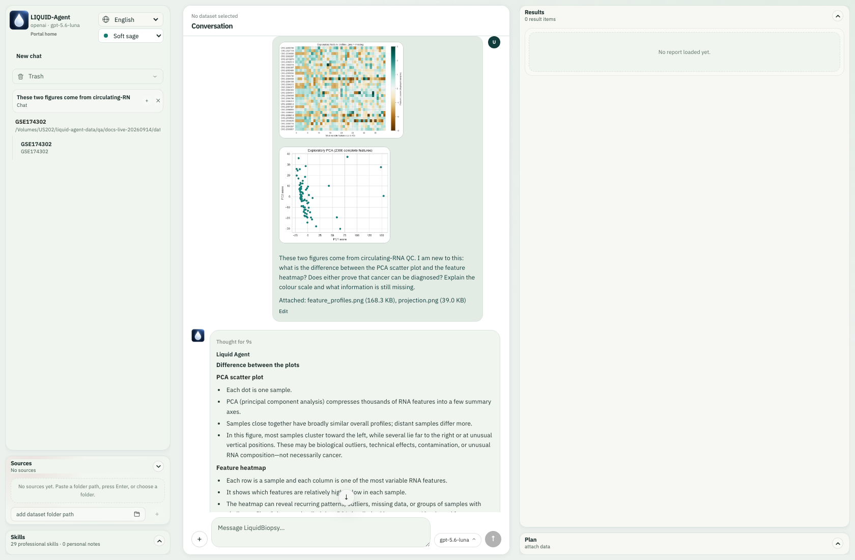Screen dimensions: 855x560
Task: Select the top-level GSE174302 dataset entry with the folder path
Action: tap(88, 126)
